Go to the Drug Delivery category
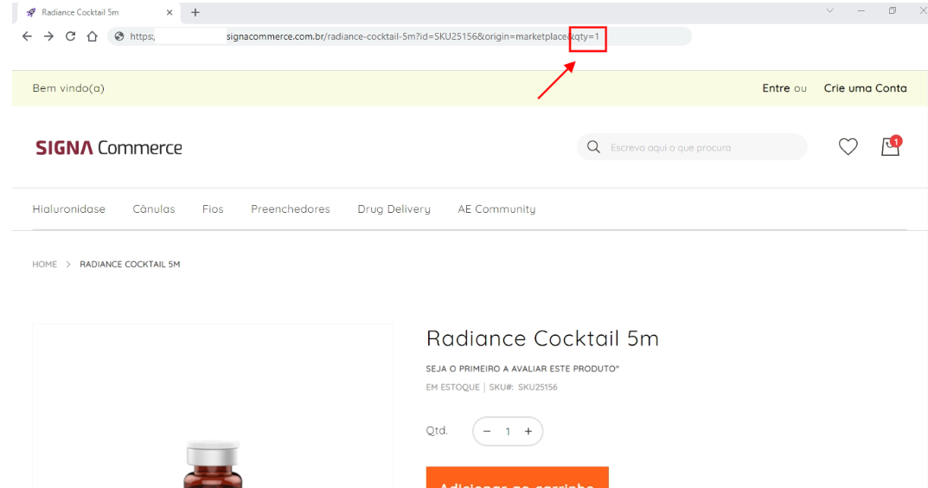This screenshot has width=928, height=488. (394, 209)
